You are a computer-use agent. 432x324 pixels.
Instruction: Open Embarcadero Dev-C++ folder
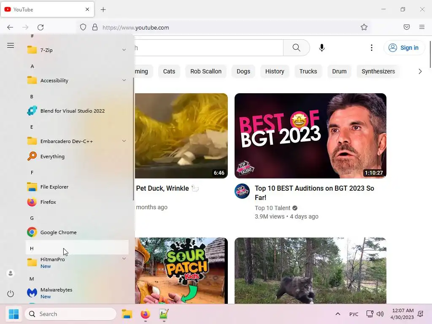[x=77, y=141]
